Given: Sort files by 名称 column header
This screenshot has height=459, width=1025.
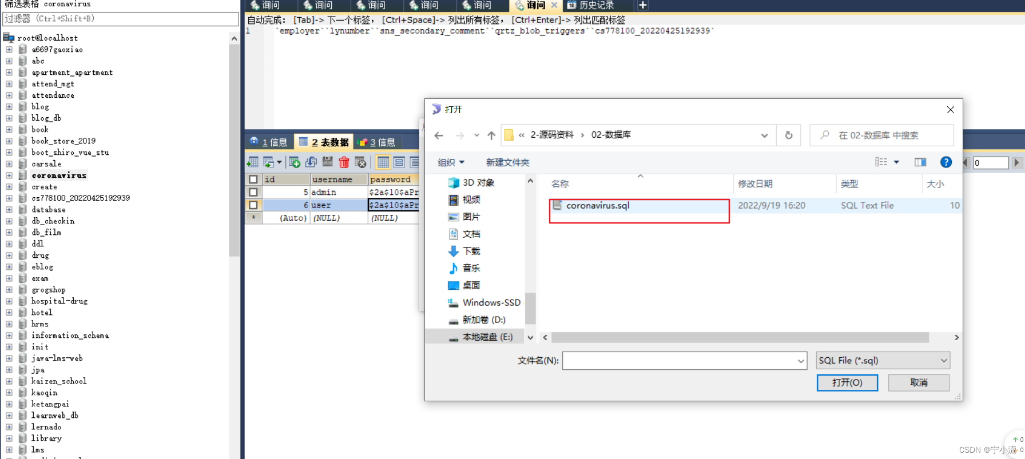Looking at the screenshot, I should click(639, 183).
